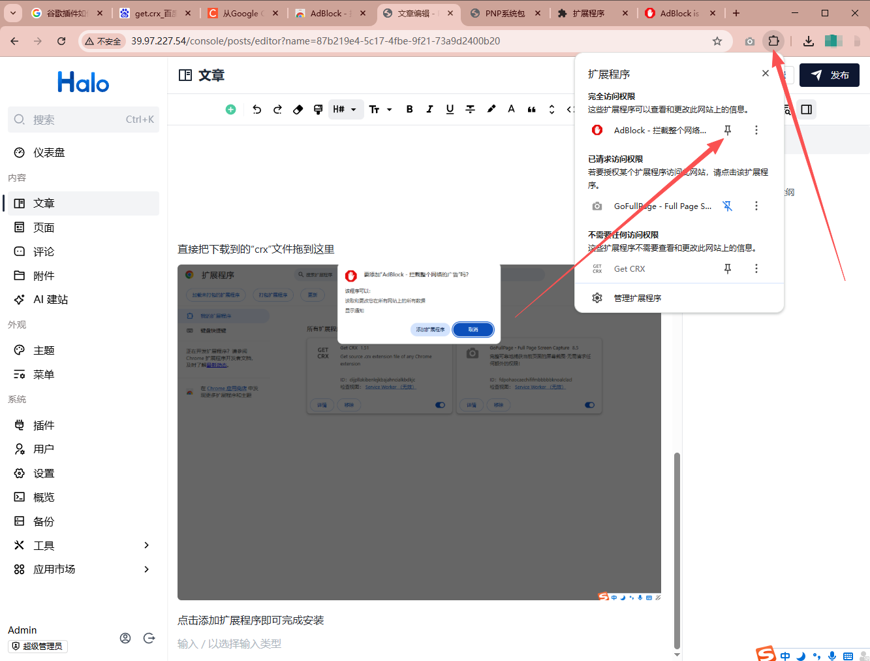
Task: Unpin the GoFullPage extension
Action: (727, 206)
